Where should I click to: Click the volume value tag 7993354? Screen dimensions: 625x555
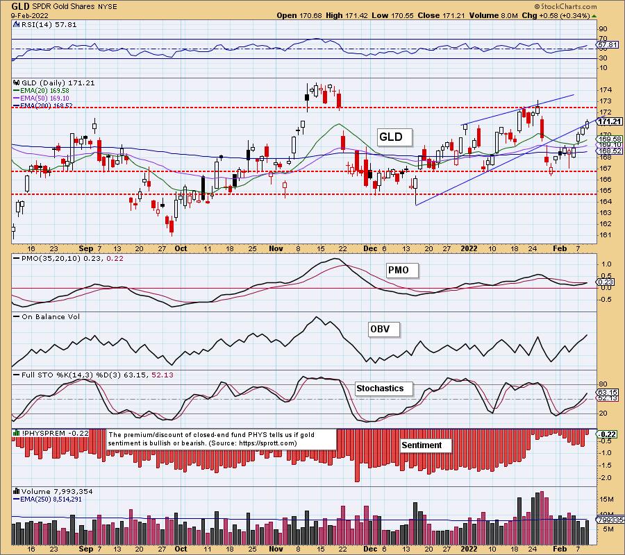[610, 520]
